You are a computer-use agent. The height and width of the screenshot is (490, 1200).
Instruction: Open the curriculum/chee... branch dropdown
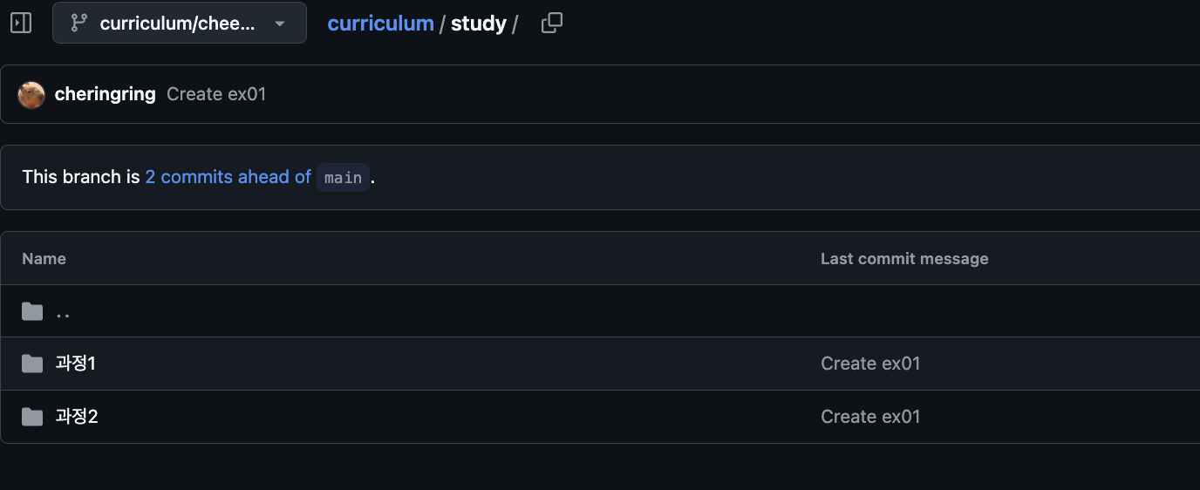pyautogui.click(x=179, y=24)
